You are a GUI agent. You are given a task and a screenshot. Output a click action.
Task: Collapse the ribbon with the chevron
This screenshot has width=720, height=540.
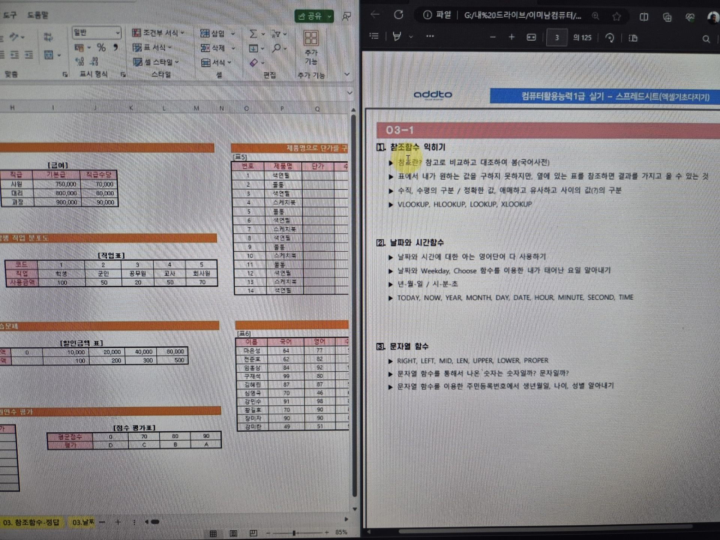tap(347, 74)
